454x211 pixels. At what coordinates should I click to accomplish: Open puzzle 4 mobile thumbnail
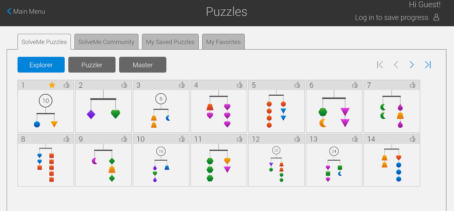click(218, 111)
